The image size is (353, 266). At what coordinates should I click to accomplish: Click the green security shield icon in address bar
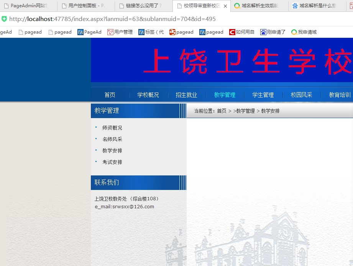[x=4, y=19]
